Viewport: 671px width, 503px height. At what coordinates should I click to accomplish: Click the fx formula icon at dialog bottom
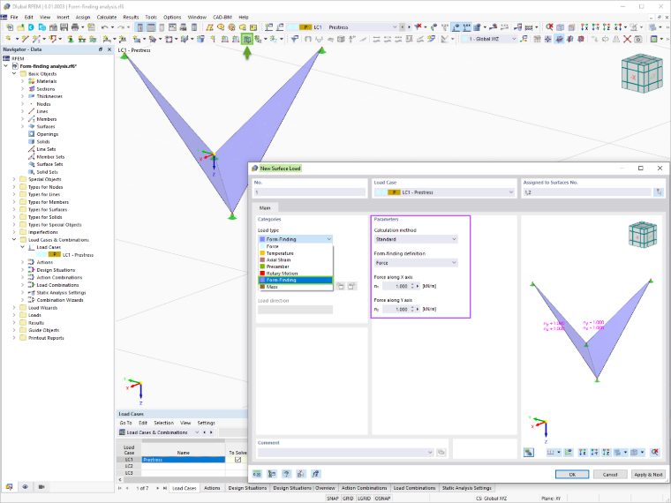(316, 474)
